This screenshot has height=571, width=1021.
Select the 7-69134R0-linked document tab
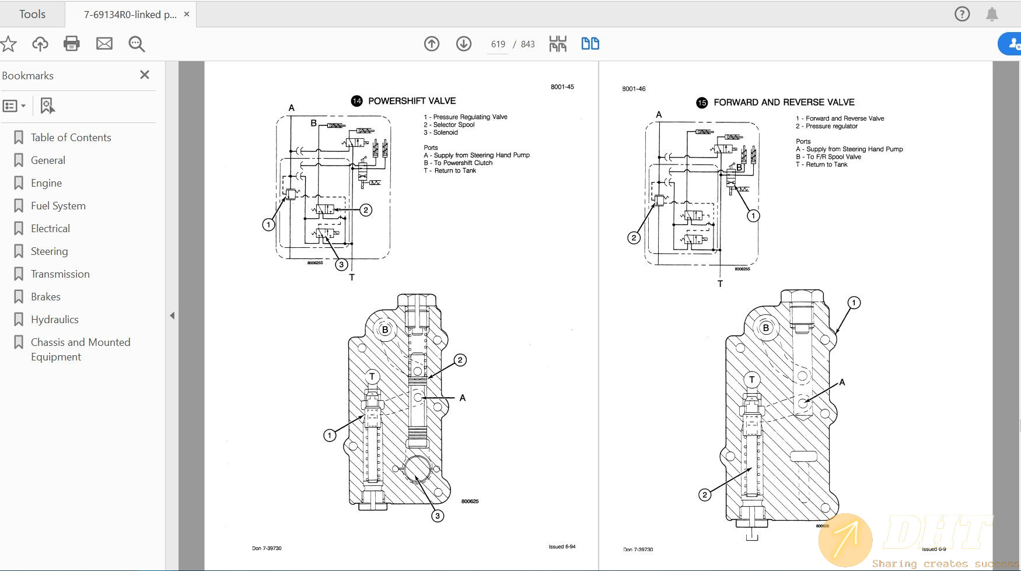point(130,15)
